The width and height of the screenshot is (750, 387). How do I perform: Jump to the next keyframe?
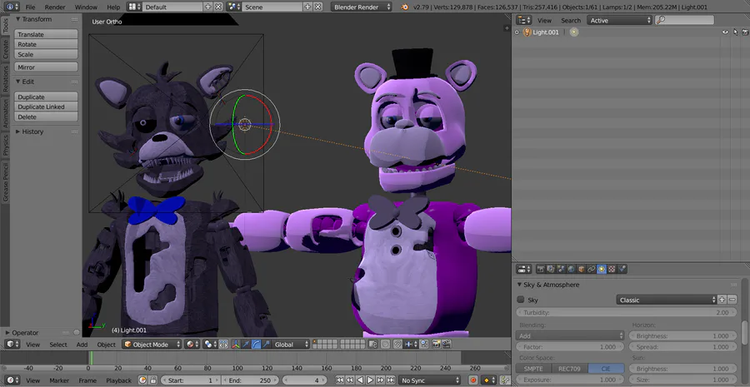pyautogui.click(x=380, y=380)
